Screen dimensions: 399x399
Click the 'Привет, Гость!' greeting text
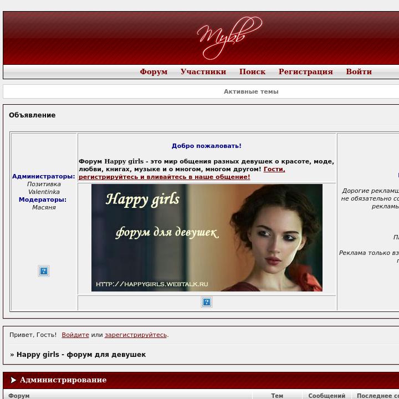coord(33,335)
